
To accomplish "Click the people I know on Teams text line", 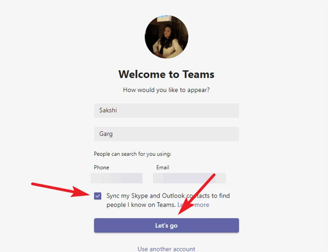I will tap(141, 205).
